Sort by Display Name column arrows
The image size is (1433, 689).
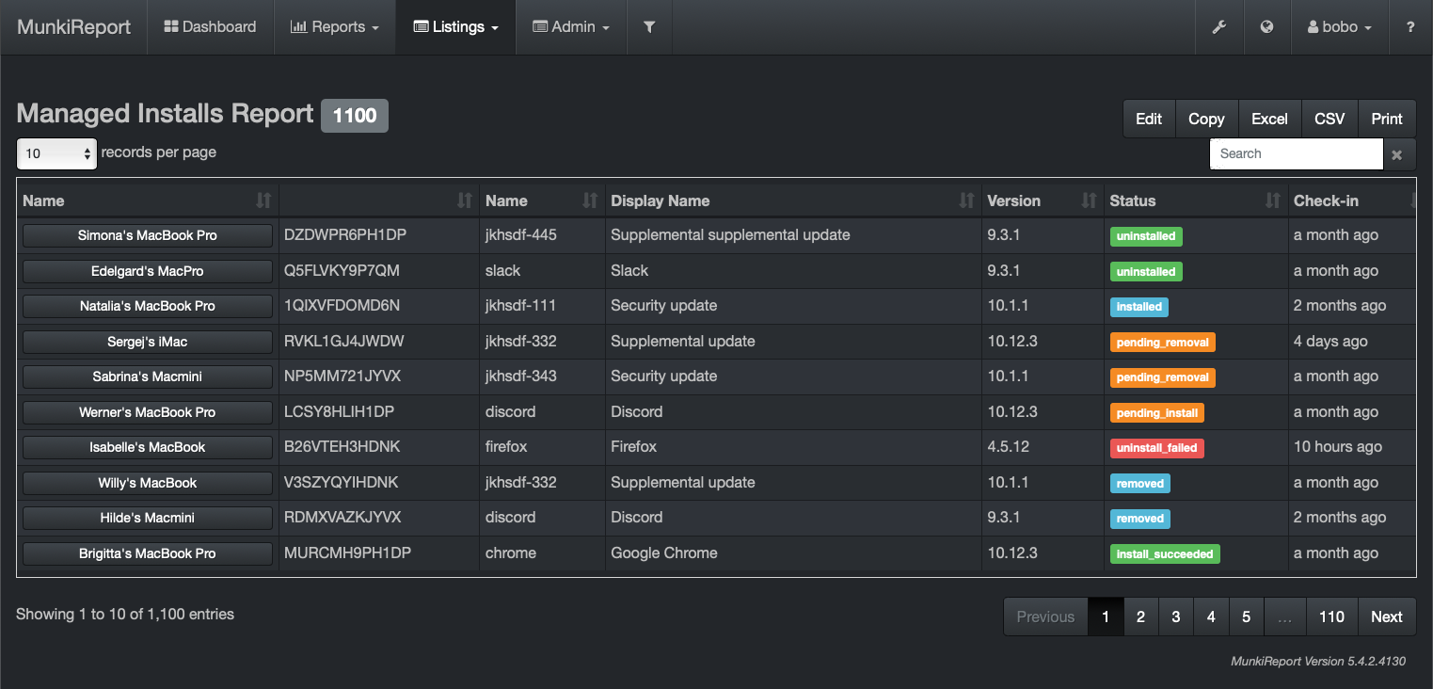966,200
